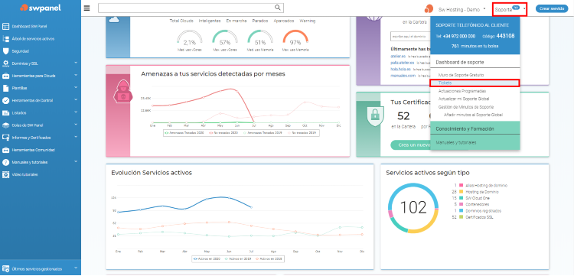Click the swpanel logo
Image resolution: width=574 pixels, height=276 pixels.
tap(41, 8)
